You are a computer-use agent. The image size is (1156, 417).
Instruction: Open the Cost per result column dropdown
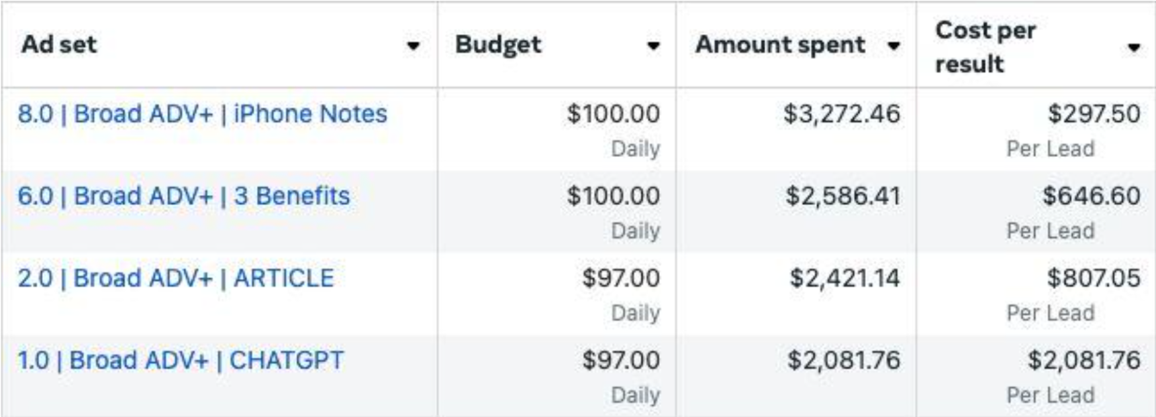coord(1134,48)
